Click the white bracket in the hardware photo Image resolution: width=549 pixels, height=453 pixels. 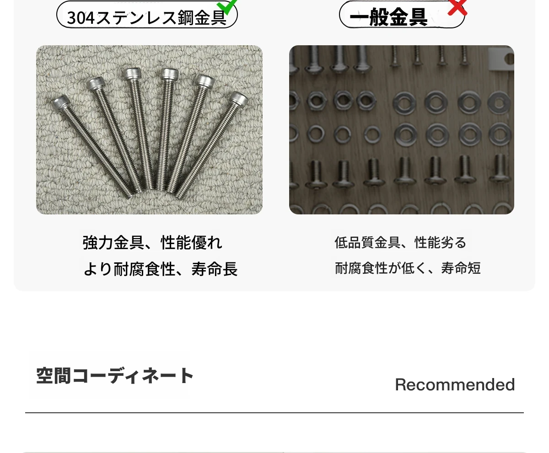501,58
